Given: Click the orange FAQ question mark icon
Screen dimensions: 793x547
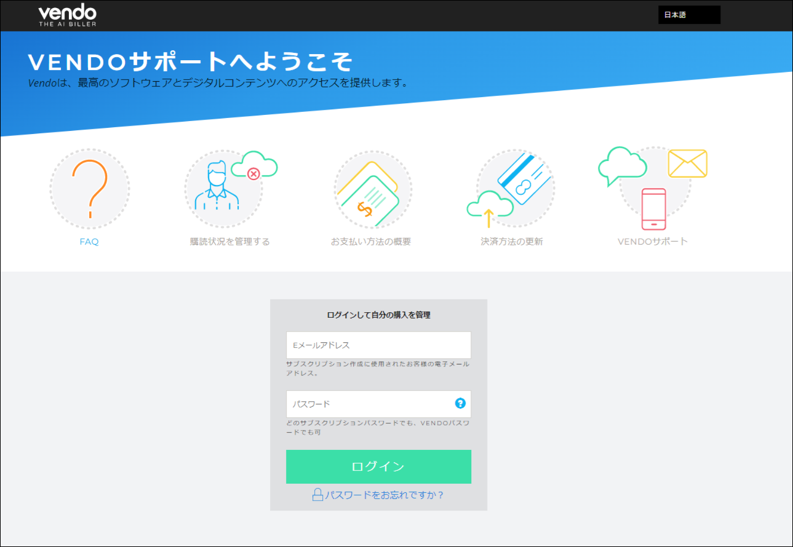Looking at the screenshot, I should point(89,189).
